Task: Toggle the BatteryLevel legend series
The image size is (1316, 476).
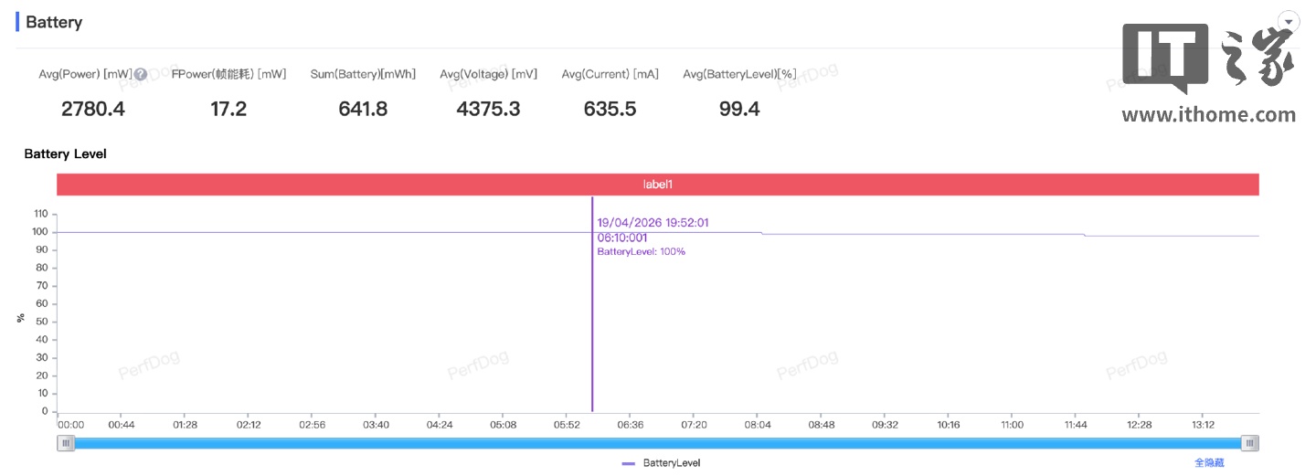Action: pos(671,463)
